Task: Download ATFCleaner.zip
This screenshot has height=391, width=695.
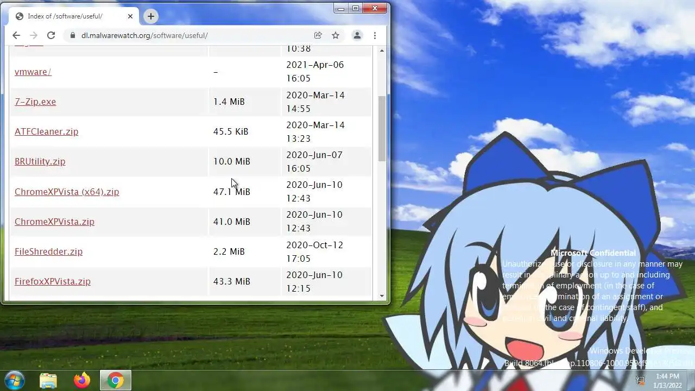Action: (x=46, y=131)
